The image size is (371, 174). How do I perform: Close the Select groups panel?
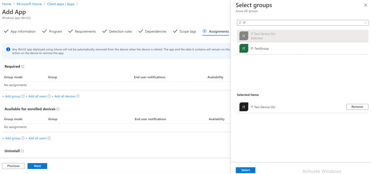click(366, 5)
